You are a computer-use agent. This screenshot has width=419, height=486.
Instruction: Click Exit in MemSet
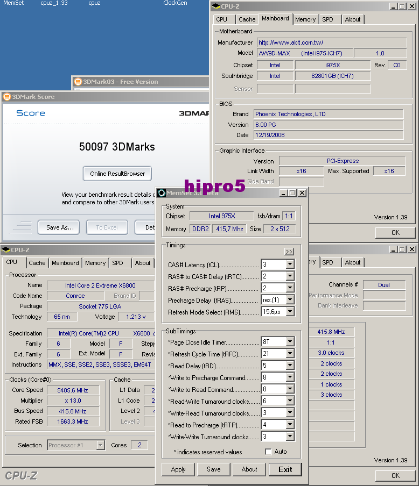[285, 469]
